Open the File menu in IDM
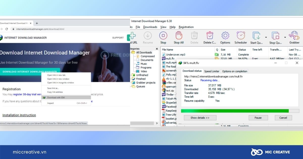The width and height of the screenshot is (303, 159). coord(138,27)
